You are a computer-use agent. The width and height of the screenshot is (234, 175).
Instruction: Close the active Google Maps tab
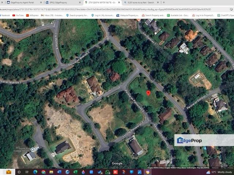click(119, 3)
